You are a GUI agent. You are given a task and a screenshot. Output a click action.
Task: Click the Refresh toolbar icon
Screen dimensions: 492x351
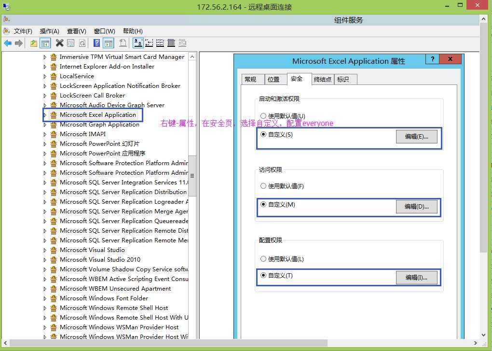(x=82, y=43)
